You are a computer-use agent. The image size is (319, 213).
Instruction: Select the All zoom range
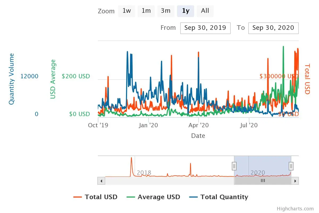pyautogui.click(x=205, y=11)
